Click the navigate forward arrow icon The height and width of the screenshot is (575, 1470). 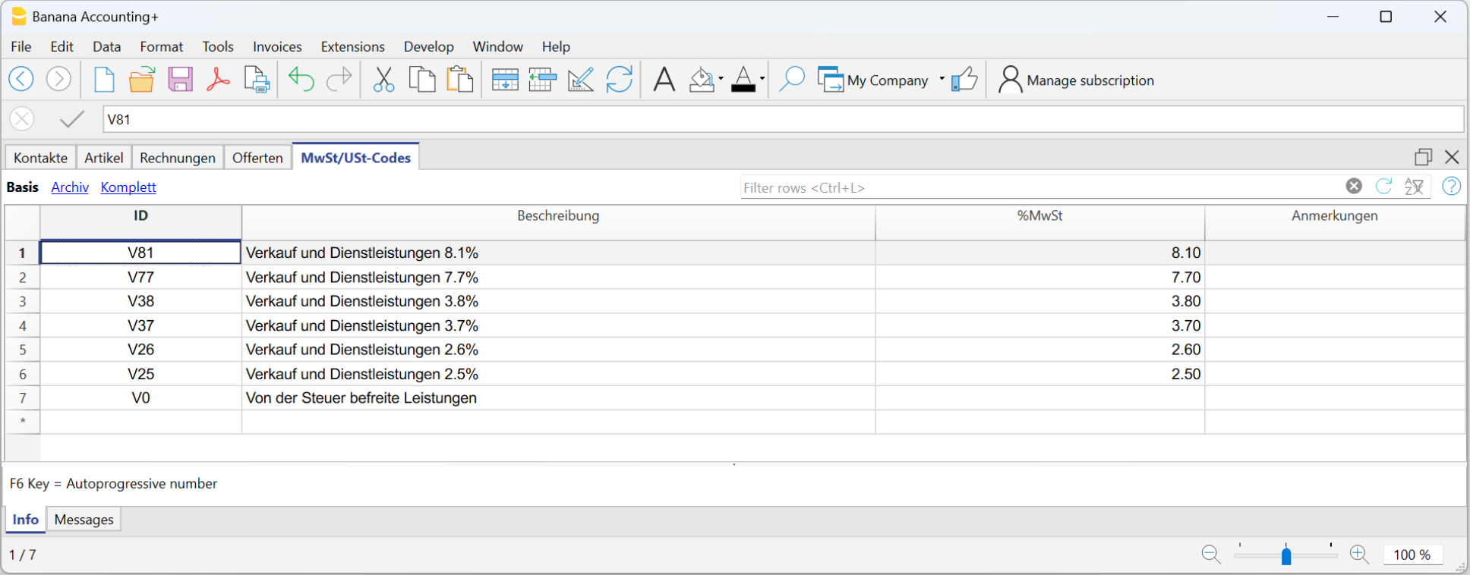58,79
